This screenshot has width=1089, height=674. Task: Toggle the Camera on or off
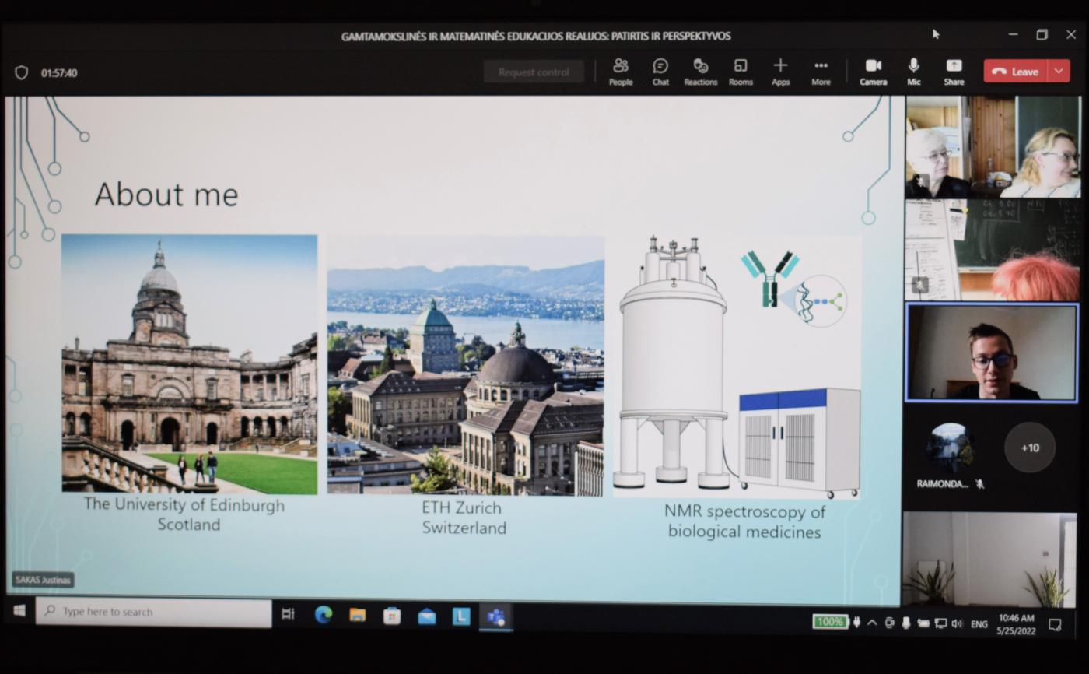[873, 72]
